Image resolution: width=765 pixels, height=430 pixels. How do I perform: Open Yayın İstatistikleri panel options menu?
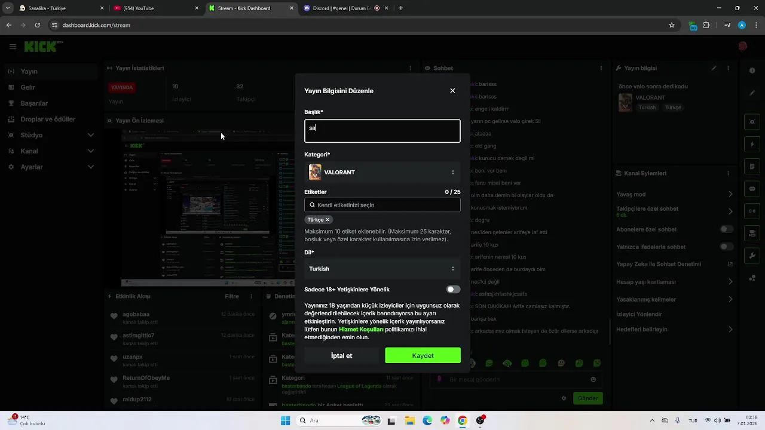point(410,68)
